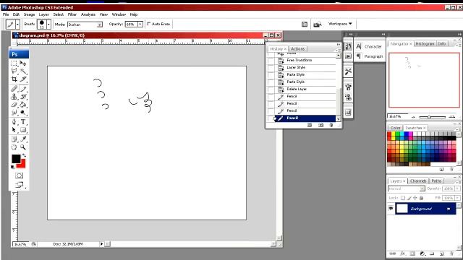Open the Image menu
The image size is (463, 260).
tap(29, 14)
